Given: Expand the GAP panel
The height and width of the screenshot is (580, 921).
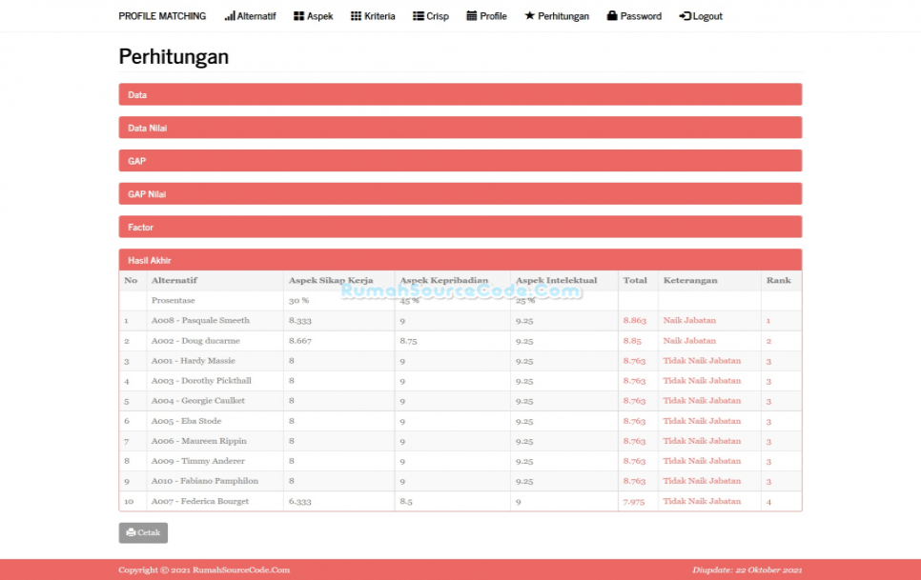Looking at the screenshot, I should pos(460,160).
